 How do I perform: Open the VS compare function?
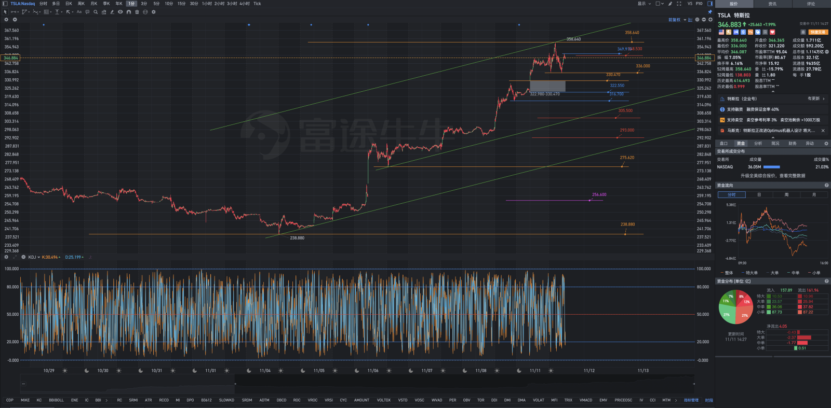pos(690,4)
